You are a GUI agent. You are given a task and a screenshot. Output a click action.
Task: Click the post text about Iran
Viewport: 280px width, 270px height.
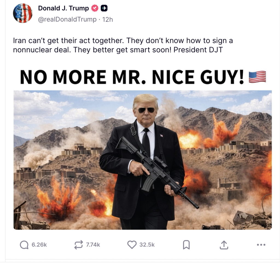[x=123, y=45]
